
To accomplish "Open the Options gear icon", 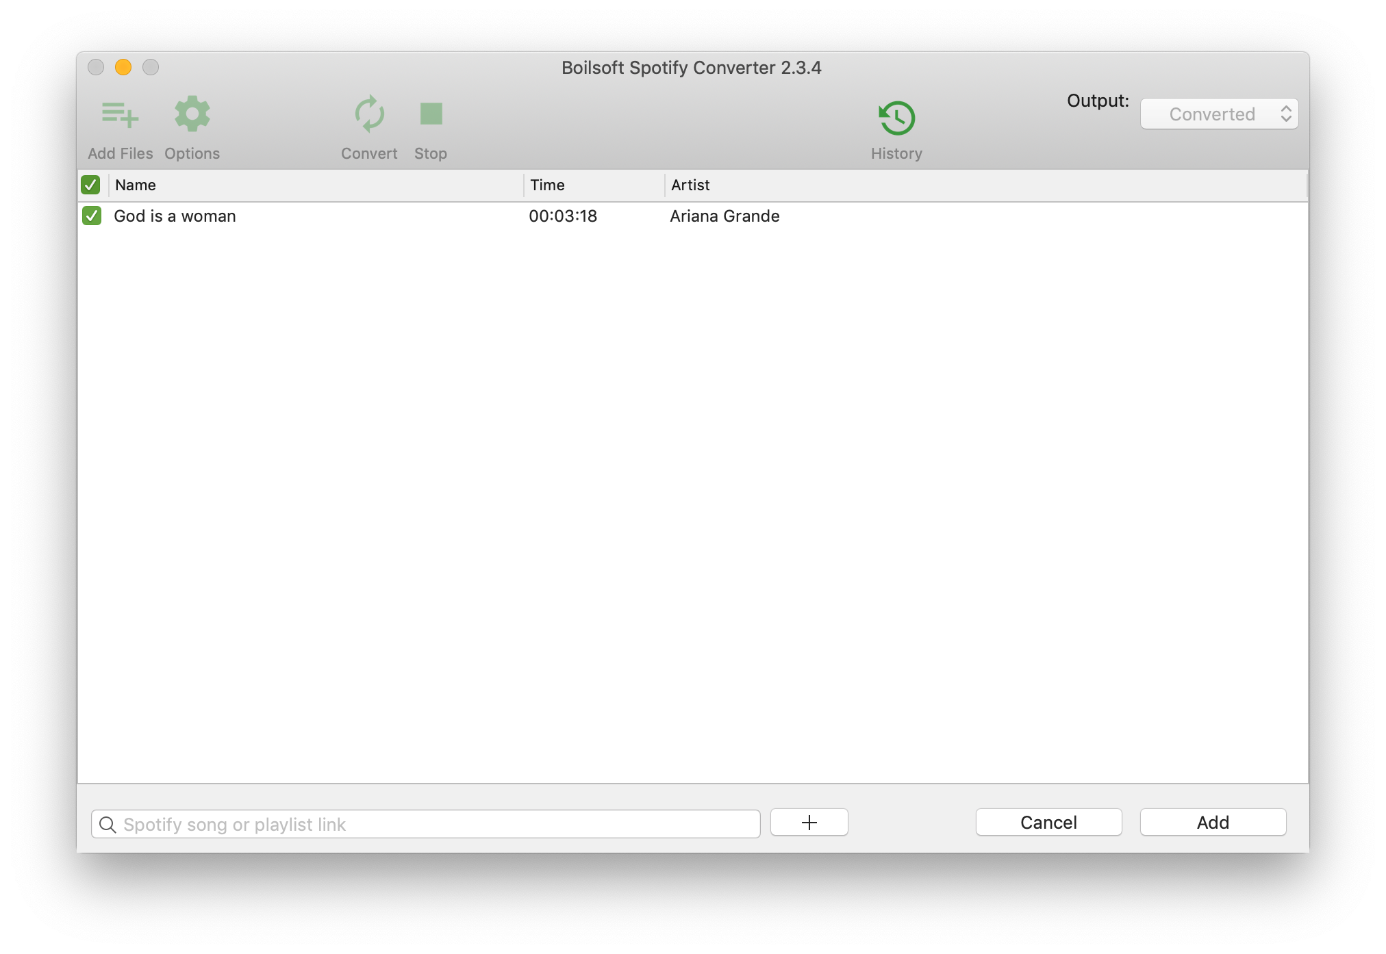I will point(192,114).
